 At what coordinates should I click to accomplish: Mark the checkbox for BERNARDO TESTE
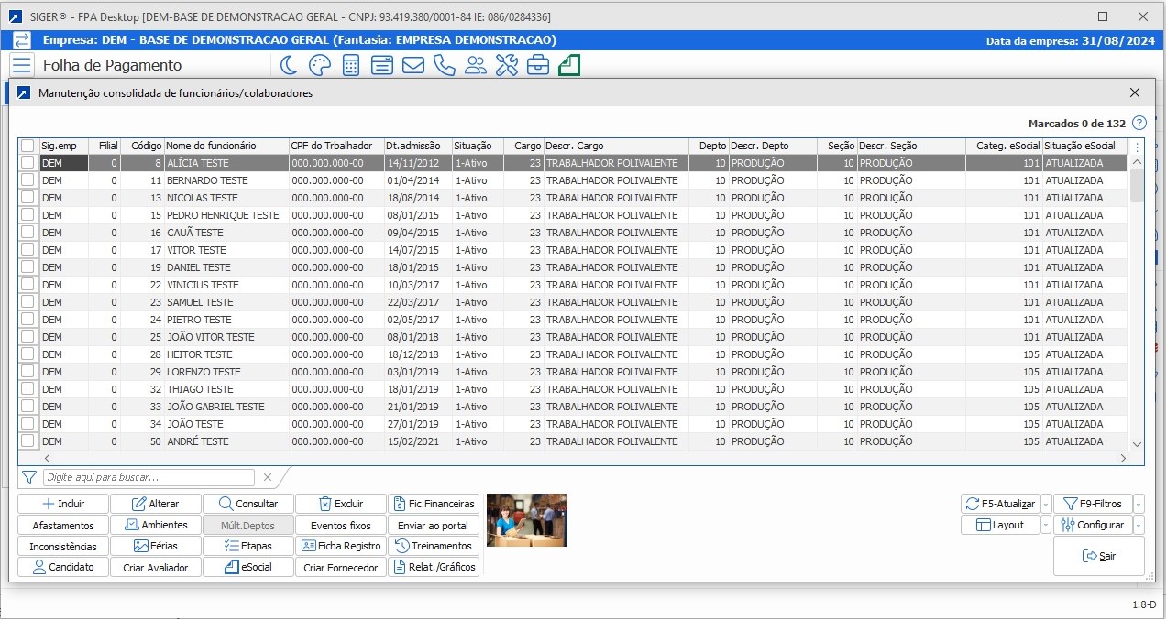tap(27, 180)
